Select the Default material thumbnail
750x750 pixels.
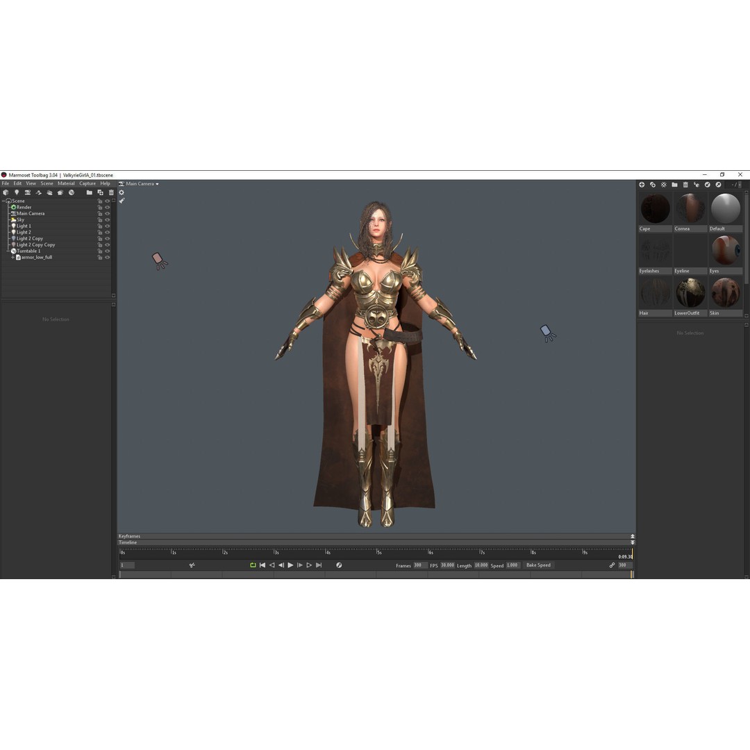tap(726, 208)
